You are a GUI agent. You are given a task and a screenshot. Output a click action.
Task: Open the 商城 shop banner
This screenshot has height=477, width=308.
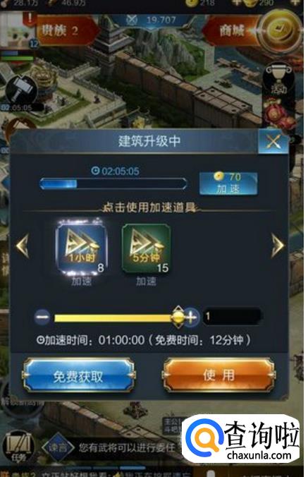tap(231, 31)
